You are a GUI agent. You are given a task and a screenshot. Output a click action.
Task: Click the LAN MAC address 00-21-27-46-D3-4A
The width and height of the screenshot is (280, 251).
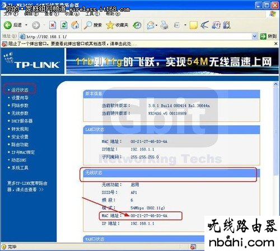(x=149, y=141)
